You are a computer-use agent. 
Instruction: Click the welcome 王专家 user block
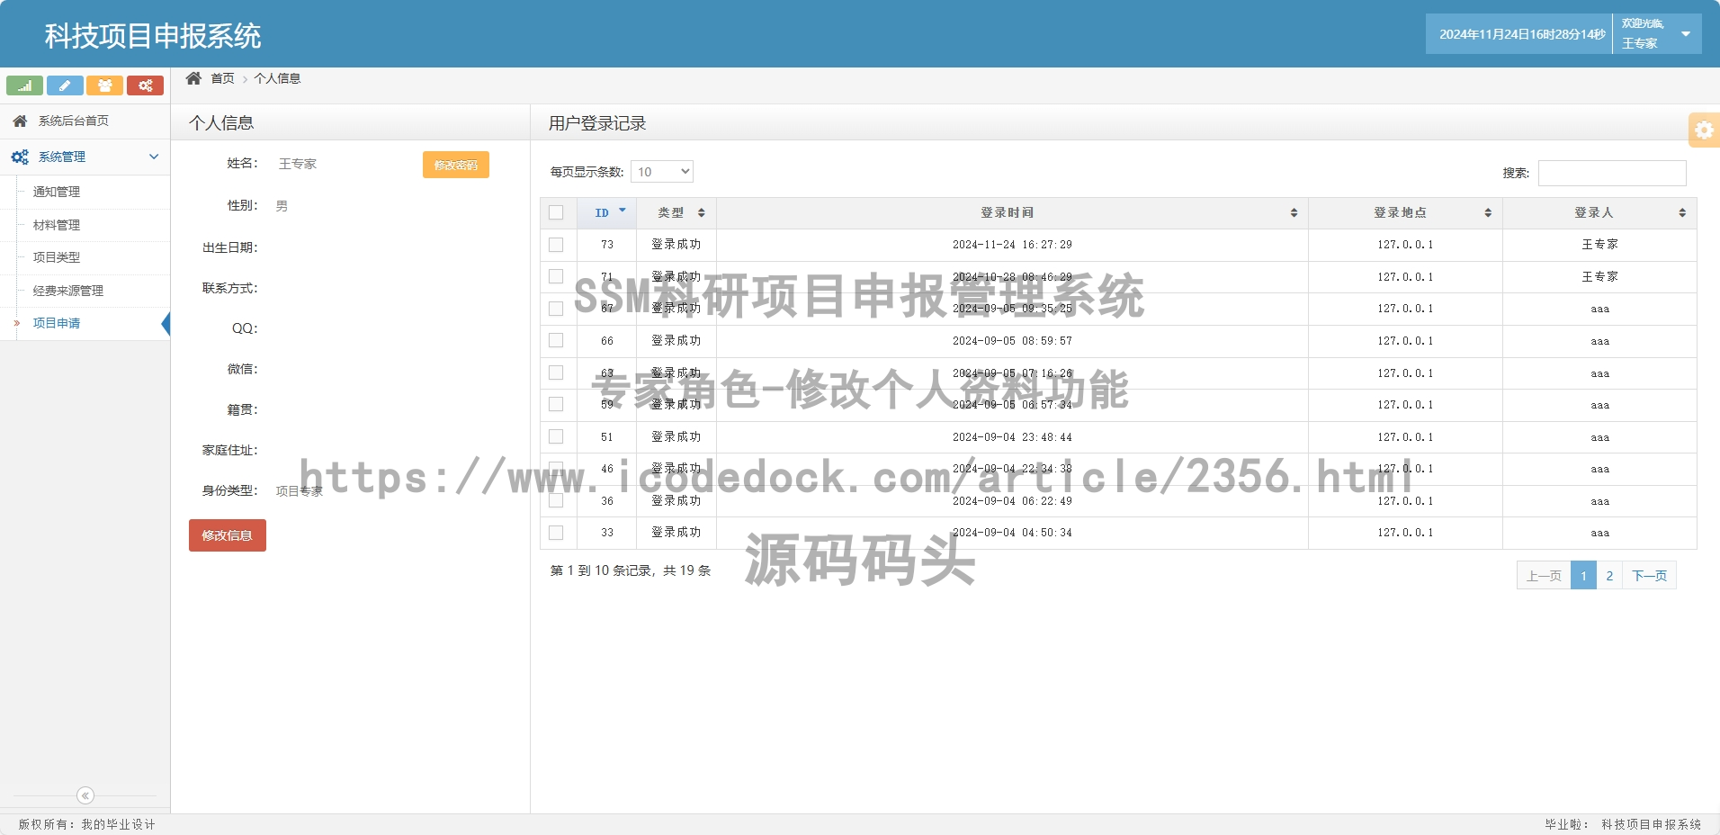[x=1657, y=34]
